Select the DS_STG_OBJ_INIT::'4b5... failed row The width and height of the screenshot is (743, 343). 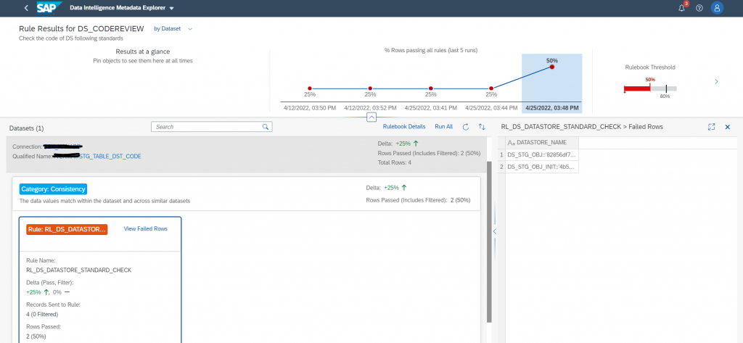541,167
